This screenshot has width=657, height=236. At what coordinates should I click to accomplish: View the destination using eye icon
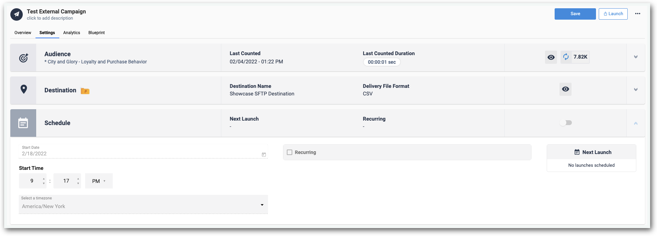pyautogui.click(x=565, y=89)
